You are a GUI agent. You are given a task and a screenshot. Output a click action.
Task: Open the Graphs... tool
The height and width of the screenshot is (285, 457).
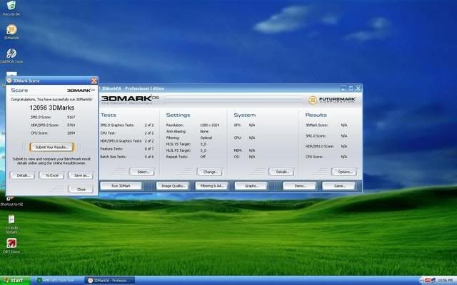point(251,186)
